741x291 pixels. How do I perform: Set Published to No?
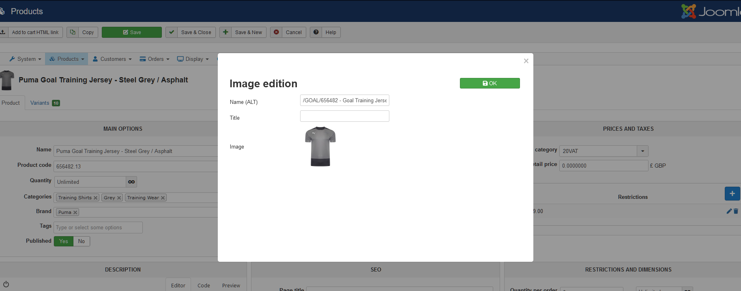click(x=82, y=241)
